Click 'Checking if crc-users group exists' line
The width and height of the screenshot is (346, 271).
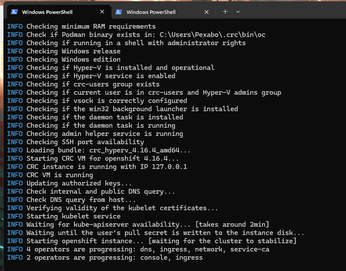(83, 84)
